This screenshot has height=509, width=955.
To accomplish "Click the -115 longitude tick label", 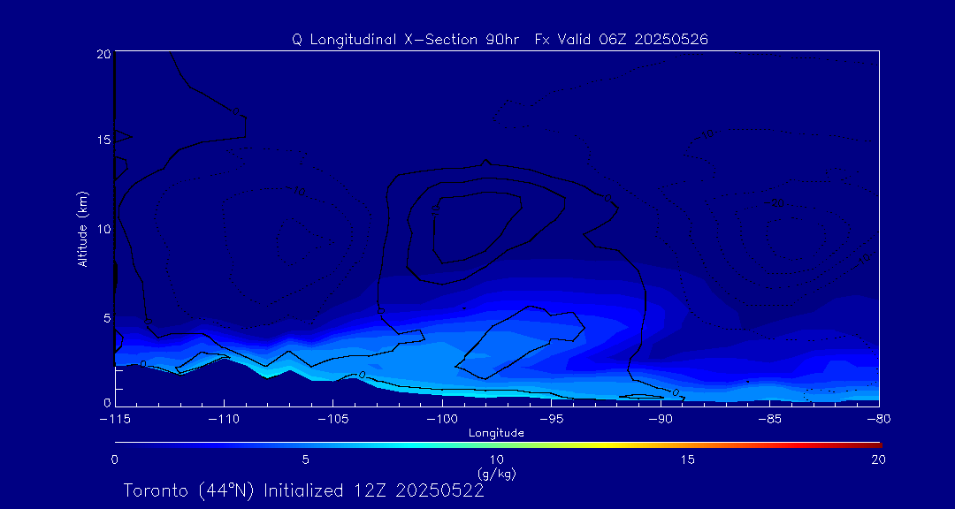I will tap(114, 420).
